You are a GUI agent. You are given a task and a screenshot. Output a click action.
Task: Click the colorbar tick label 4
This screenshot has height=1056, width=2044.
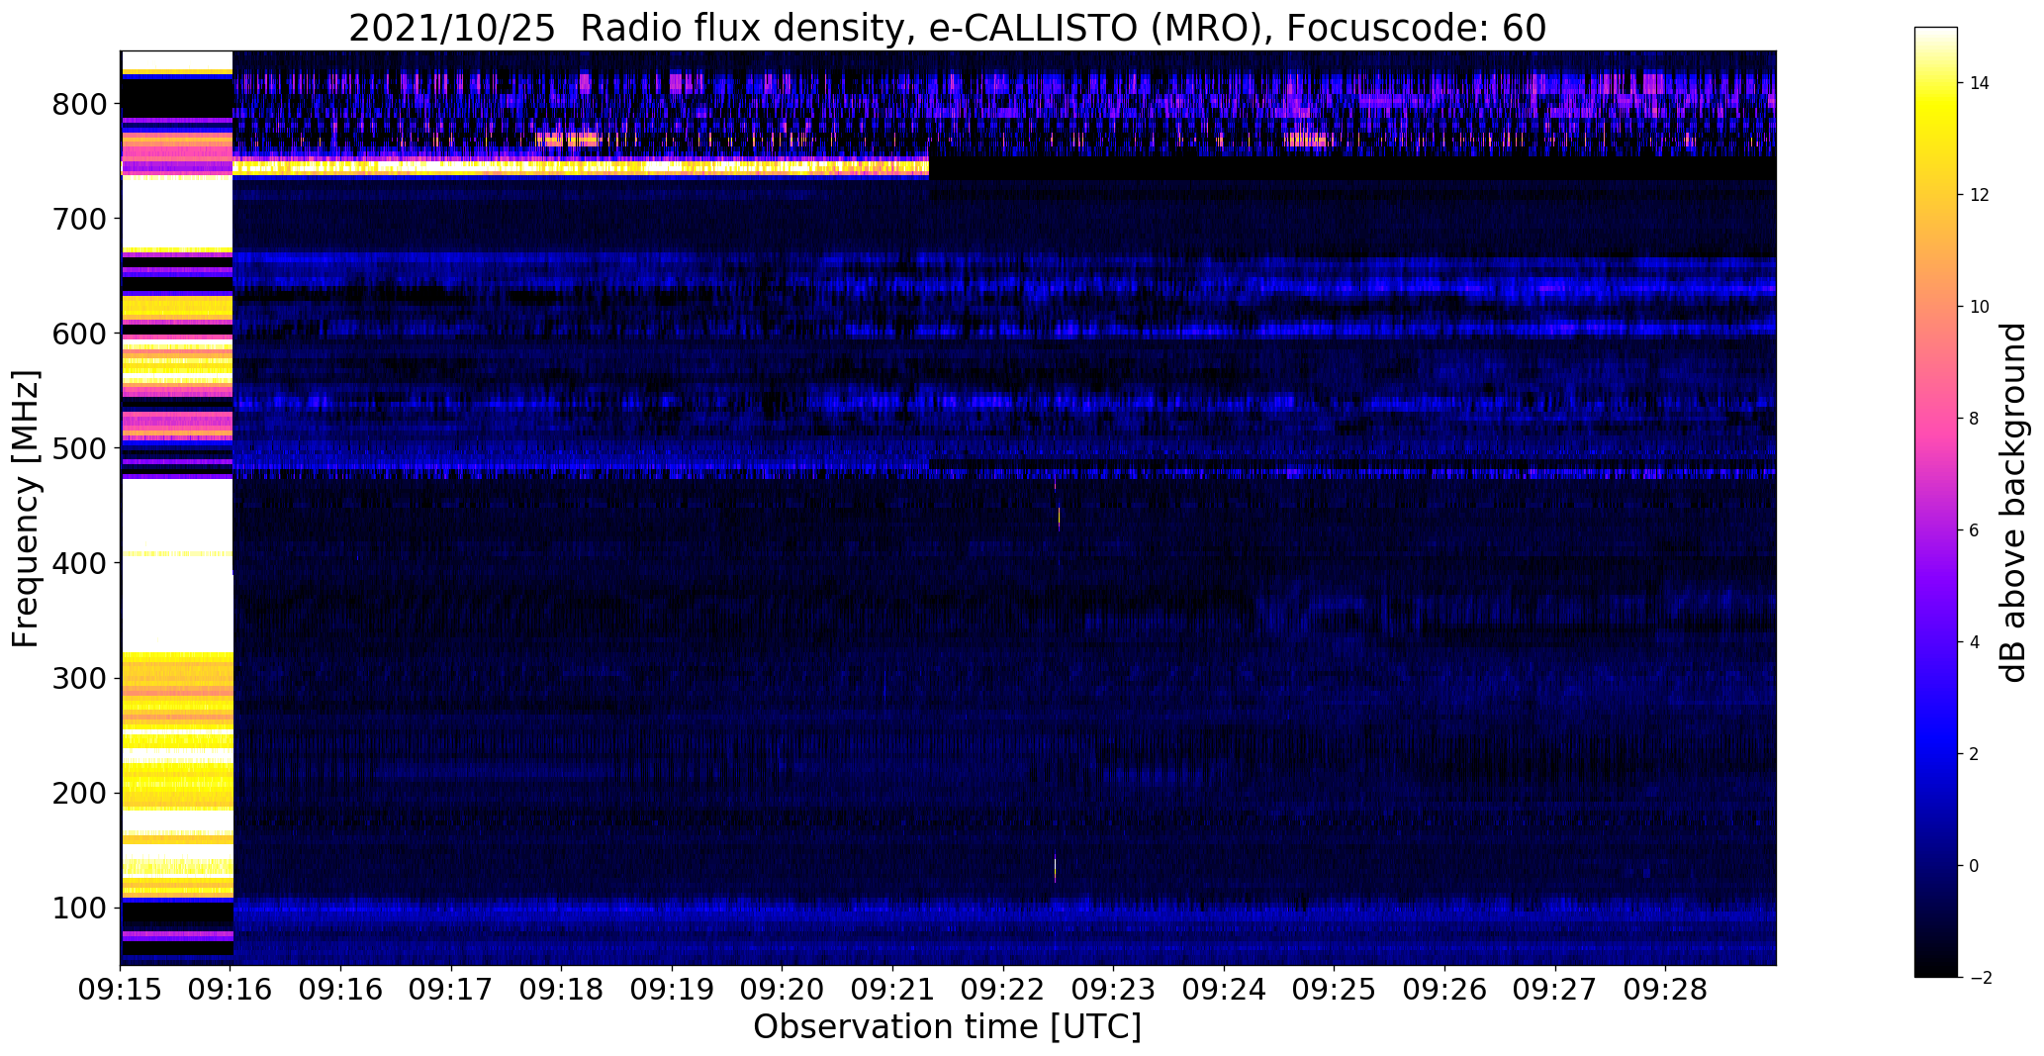point(1974,642)
